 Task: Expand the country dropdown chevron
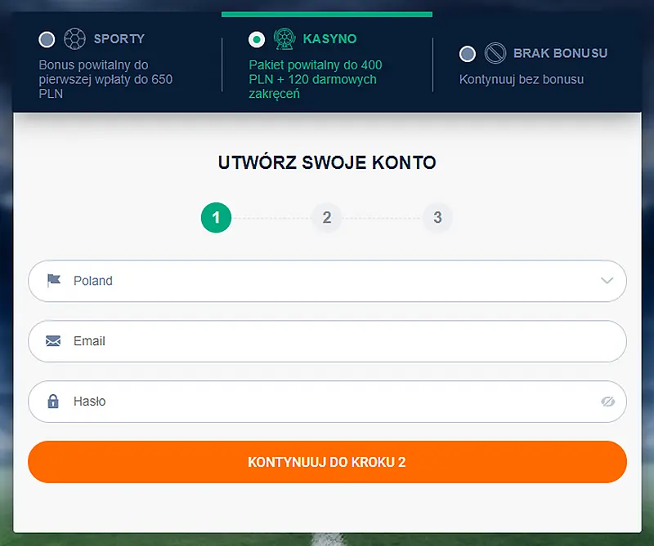tap(607, 281)
